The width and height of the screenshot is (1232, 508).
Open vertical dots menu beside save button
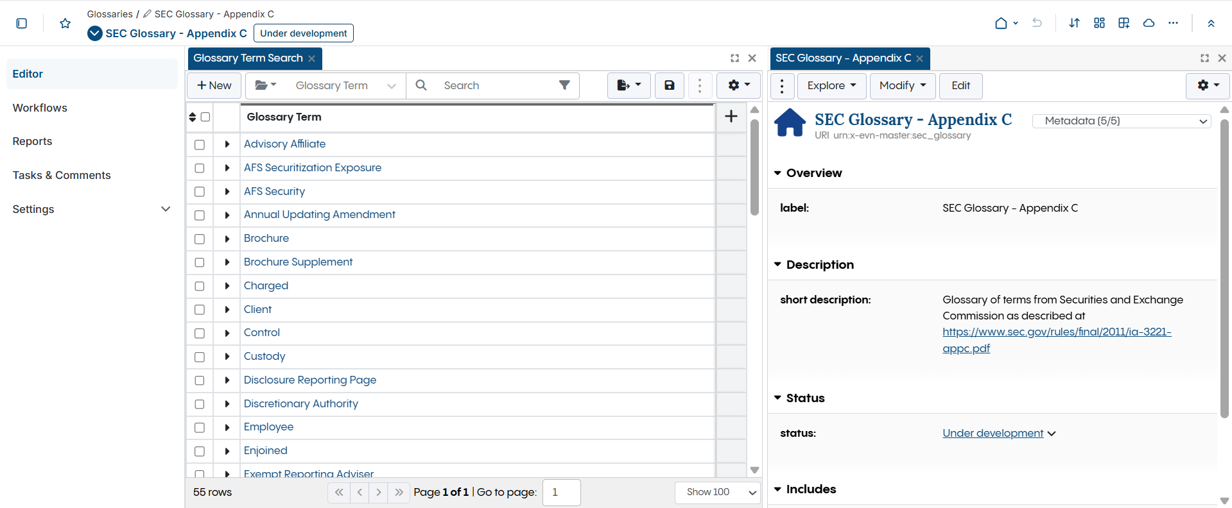point(700,85)
